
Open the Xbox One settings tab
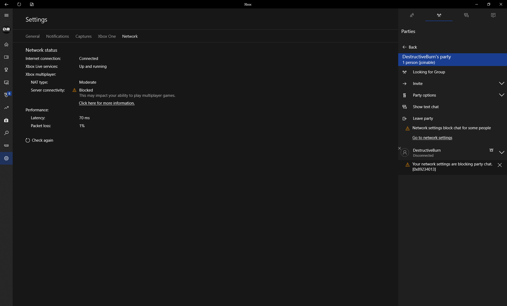point(107,36)
